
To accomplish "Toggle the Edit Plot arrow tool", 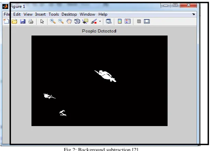I will 42,22.
